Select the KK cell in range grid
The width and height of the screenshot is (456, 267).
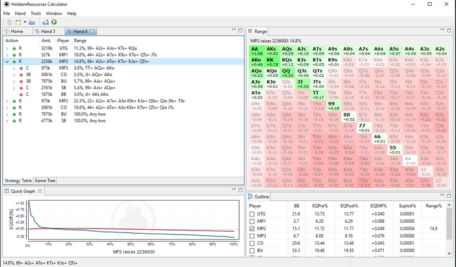coord(272,62)
